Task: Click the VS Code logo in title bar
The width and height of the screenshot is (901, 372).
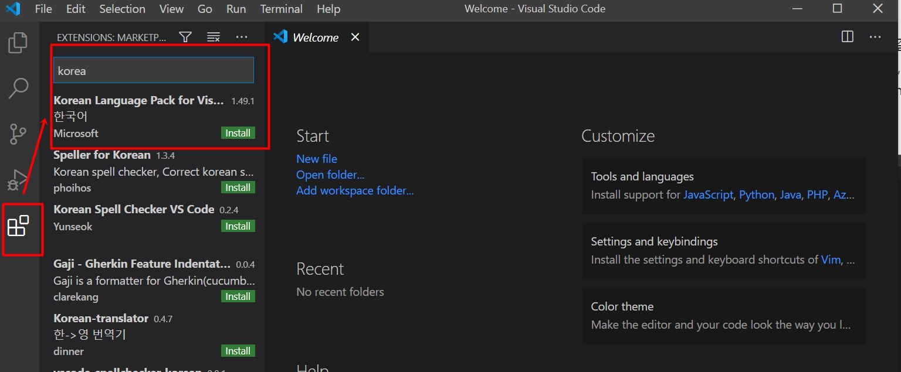Action: [13, 9]
